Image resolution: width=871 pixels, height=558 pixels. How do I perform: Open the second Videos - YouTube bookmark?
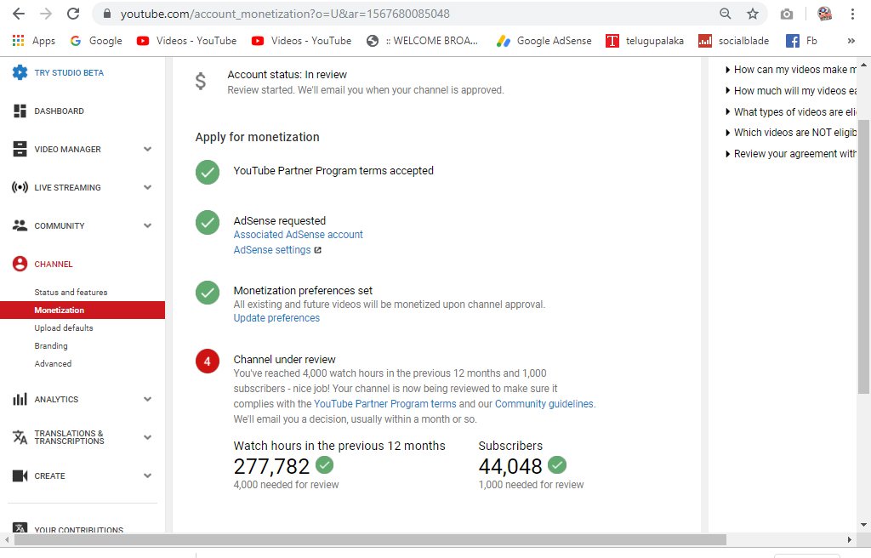[x=302, y=41]
